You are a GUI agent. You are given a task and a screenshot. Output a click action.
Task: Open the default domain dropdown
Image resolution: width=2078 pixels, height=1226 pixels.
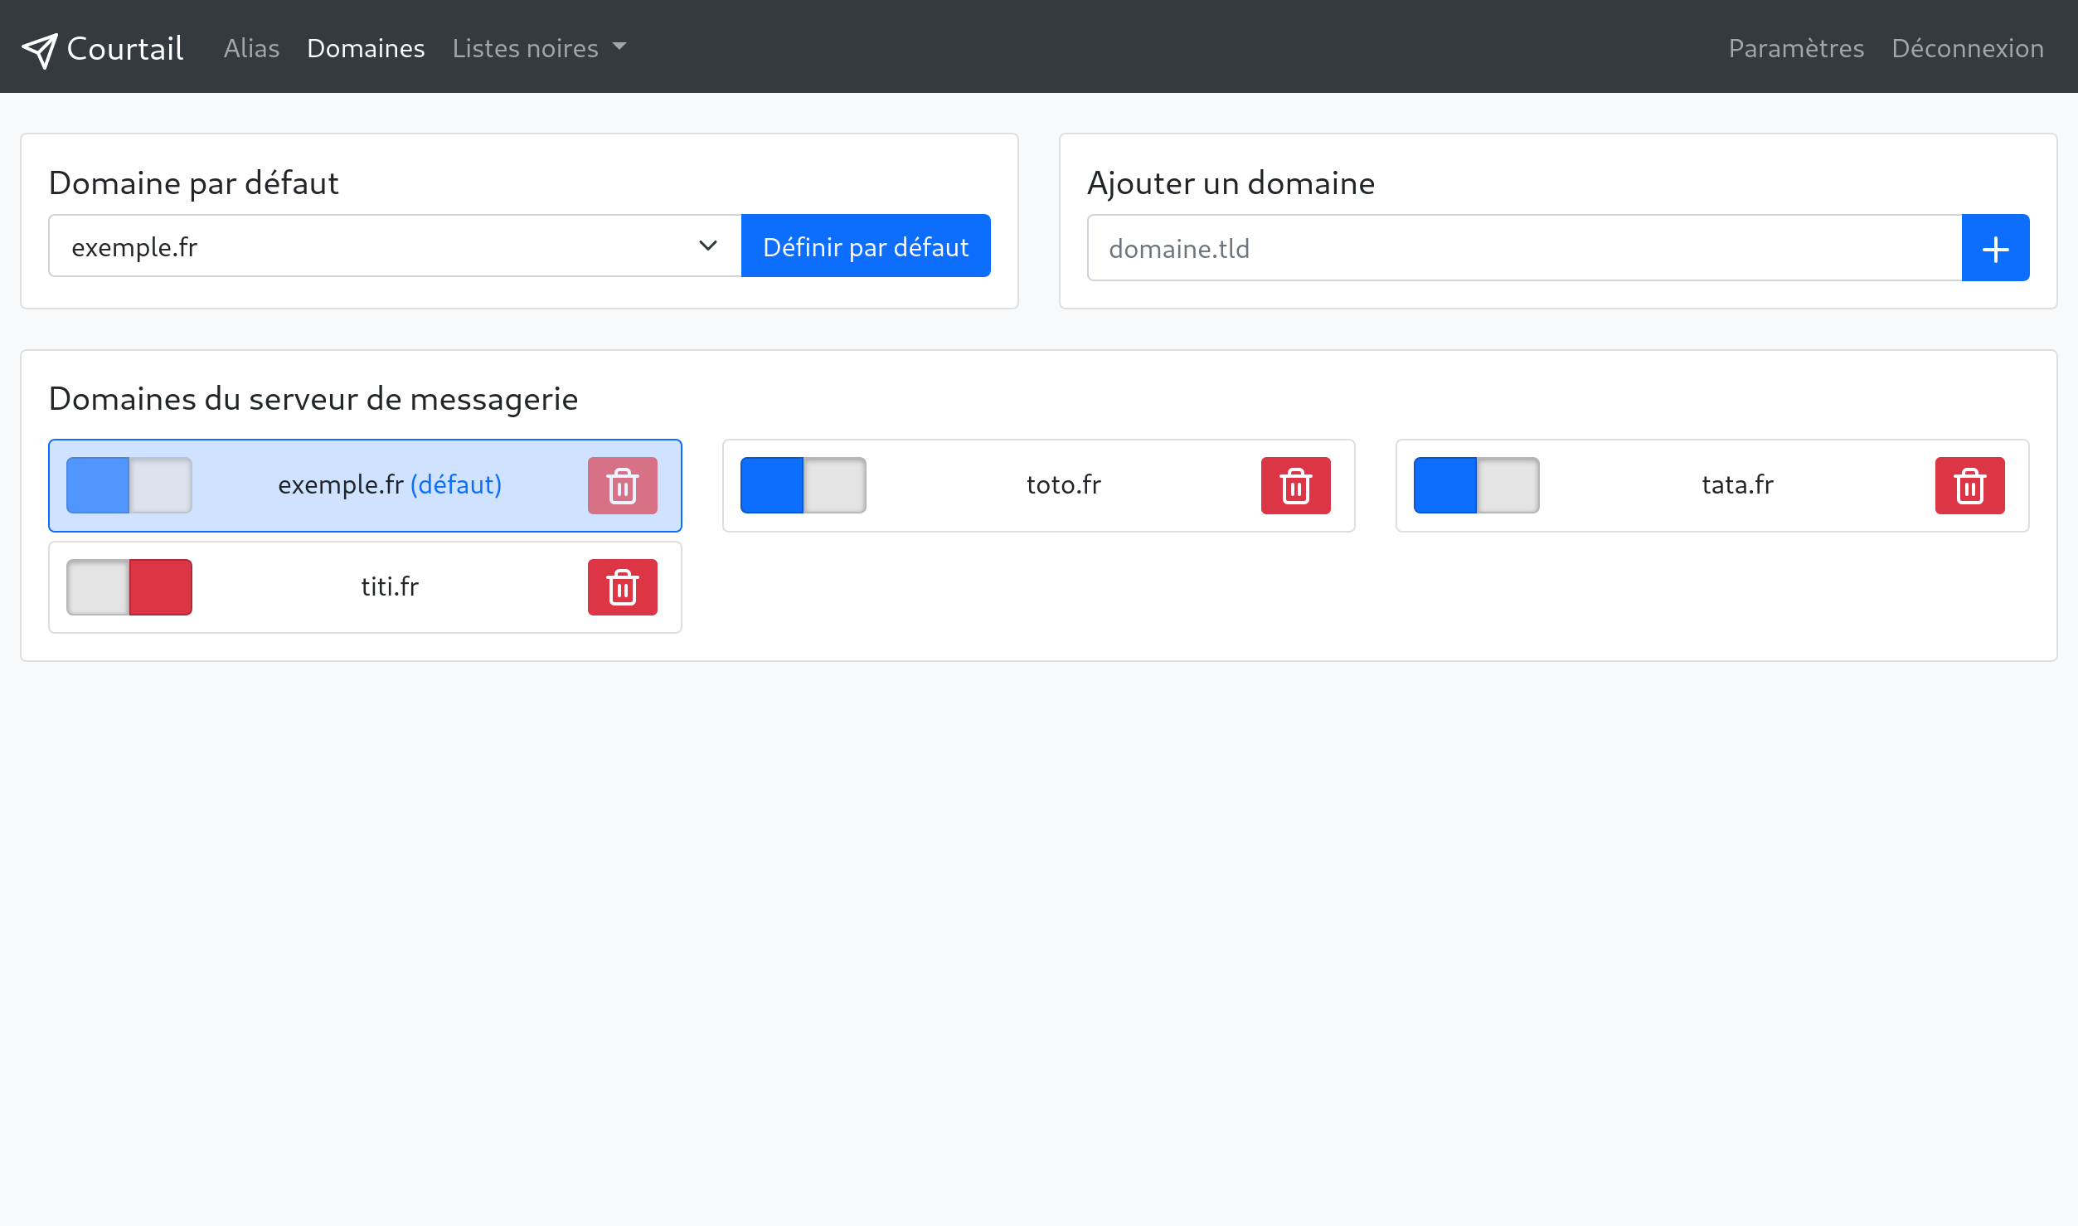(395, 246)
